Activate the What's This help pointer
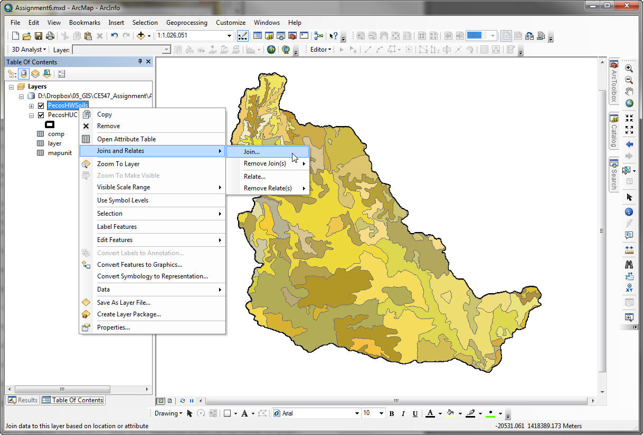 pyautogui.click(x=334, y=36)
